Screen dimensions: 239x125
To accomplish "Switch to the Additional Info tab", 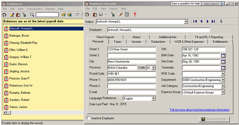I will pos(168,37).
